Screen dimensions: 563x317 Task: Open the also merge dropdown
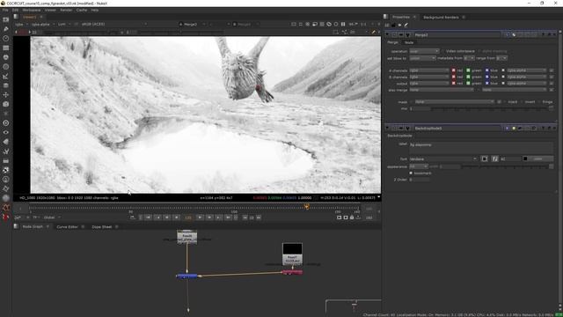click(442, 90)
